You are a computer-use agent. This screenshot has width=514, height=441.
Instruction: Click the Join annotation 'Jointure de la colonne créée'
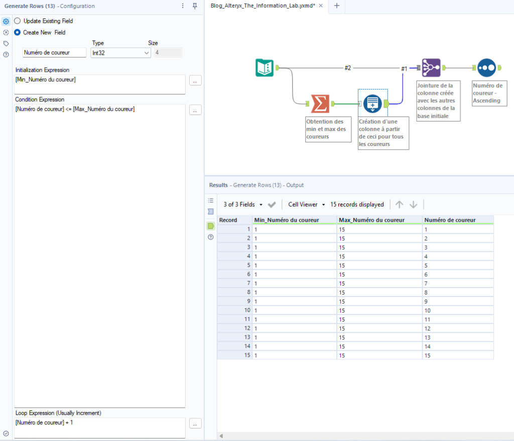(438, 100)
